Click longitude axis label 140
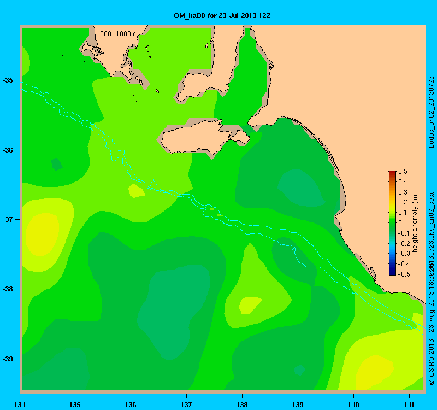The image size is (437, 410). 353,405
